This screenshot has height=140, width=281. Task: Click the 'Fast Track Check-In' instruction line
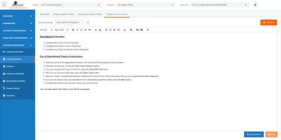[x=72, y=66]
